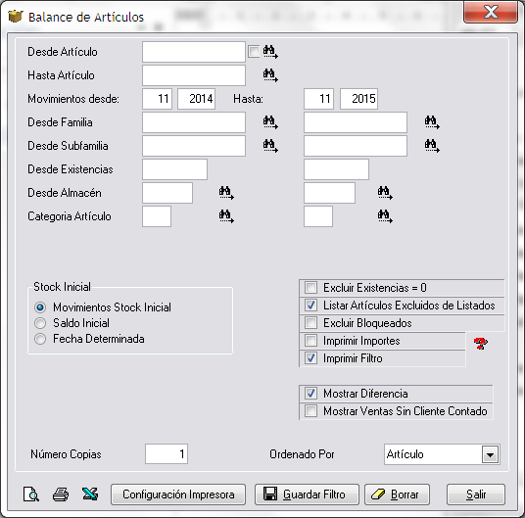Open the Ordenado Por dropdown arrow

point(490,454)
